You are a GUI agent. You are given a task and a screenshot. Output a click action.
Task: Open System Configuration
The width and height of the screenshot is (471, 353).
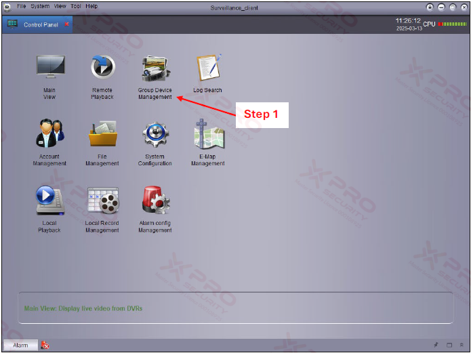coord(155,134)
